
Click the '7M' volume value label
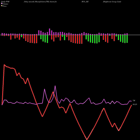(134, 101)
